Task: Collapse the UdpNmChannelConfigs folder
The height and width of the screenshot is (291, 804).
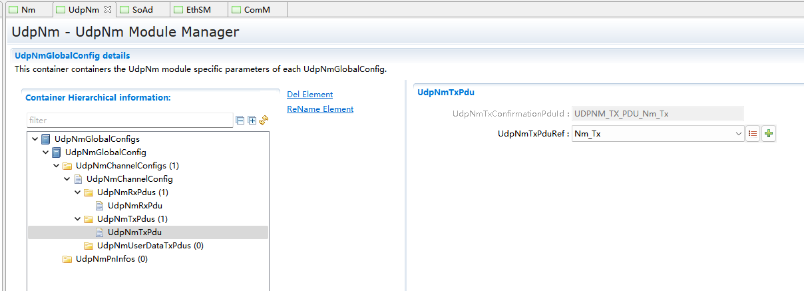Action: coord(57,166)
